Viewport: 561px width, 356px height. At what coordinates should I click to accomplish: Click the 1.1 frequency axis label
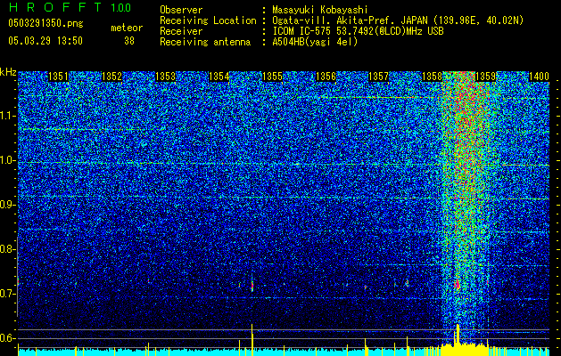pyautogui.click(x=7, y=116)
